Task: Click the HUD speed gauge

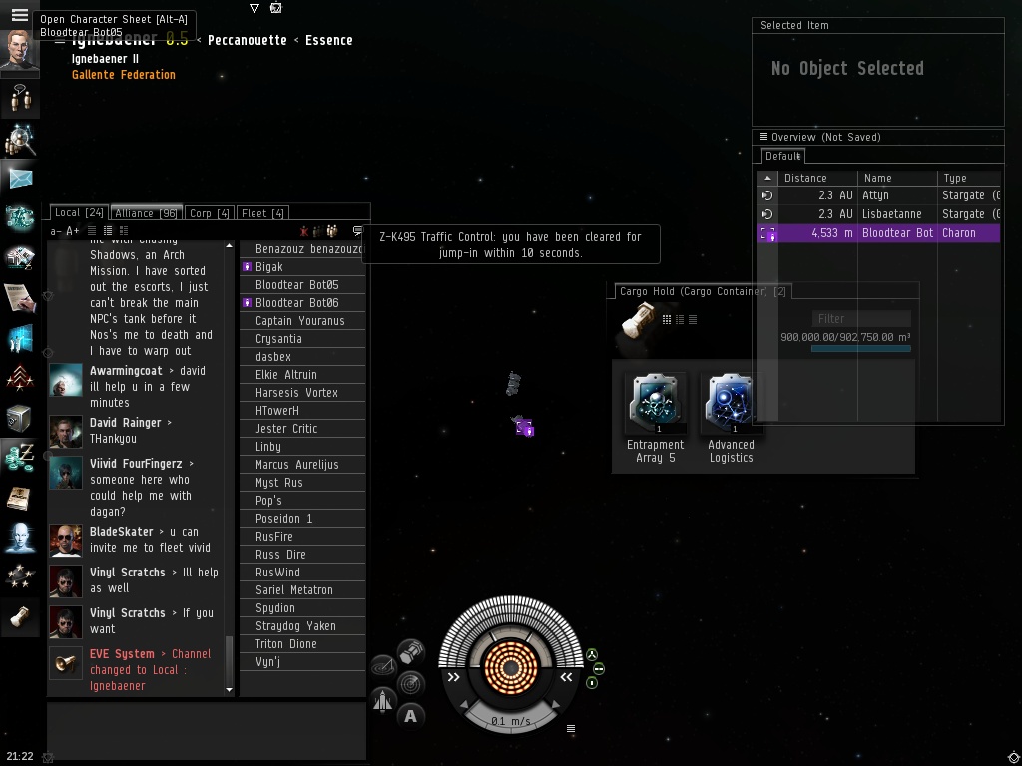Action: click(x=511, y=721)
